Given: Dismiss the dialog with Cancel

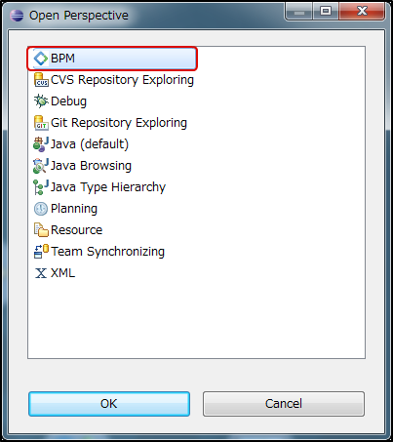Looking at the screenshot, I should 284,404.
